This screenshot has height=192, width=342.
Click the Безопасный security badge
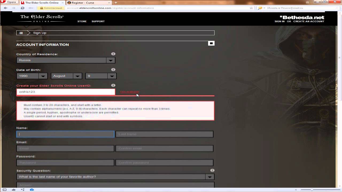pyautogui.click(x=51, y=8)
